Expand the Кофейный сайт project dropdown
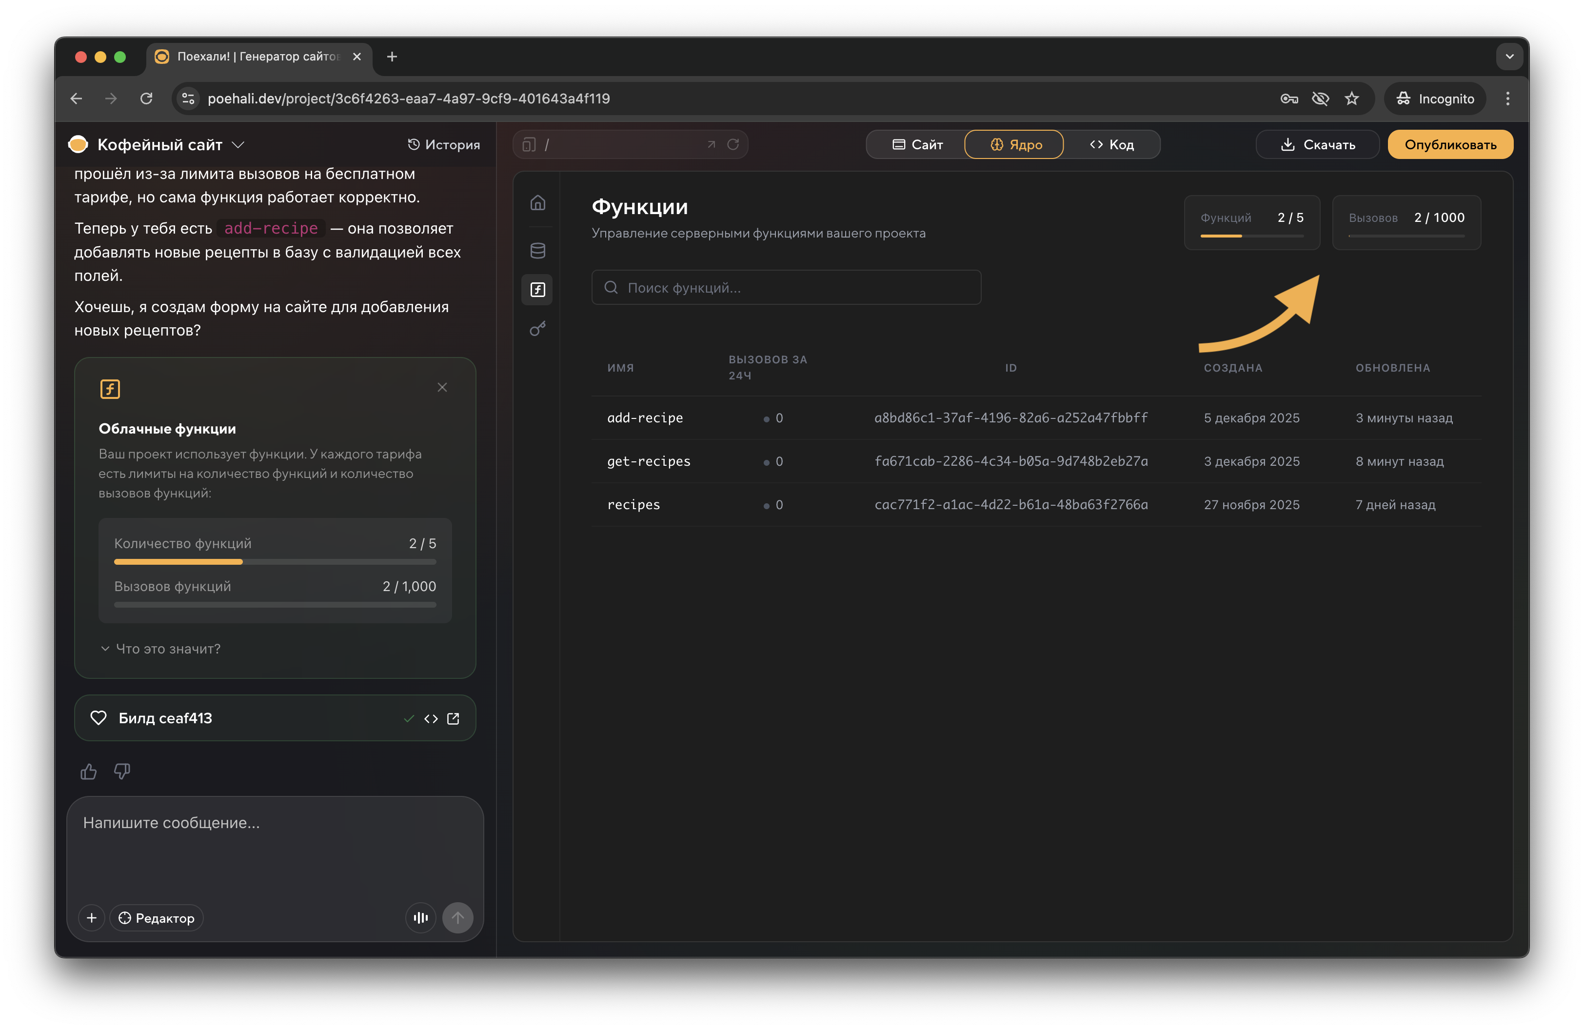Screen dimensions: 1584x1030 (238, 144)
